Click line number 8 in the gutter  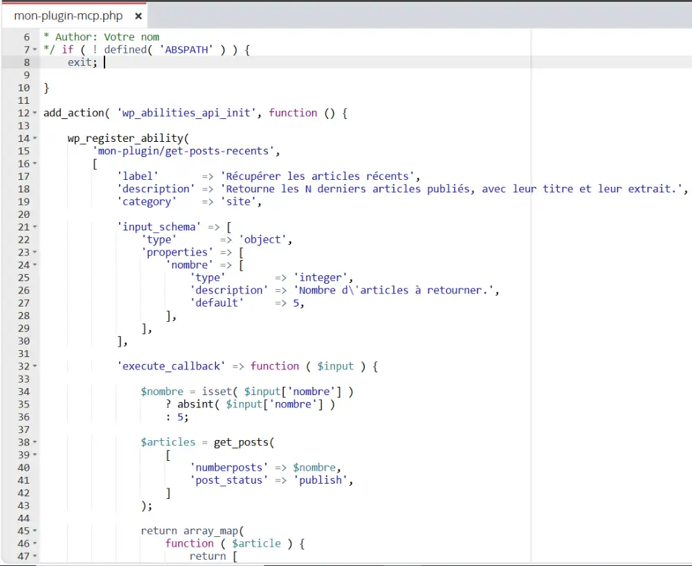[x=26, y=63]
